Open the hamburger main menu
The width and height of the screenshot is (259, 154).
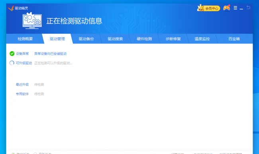235,8
